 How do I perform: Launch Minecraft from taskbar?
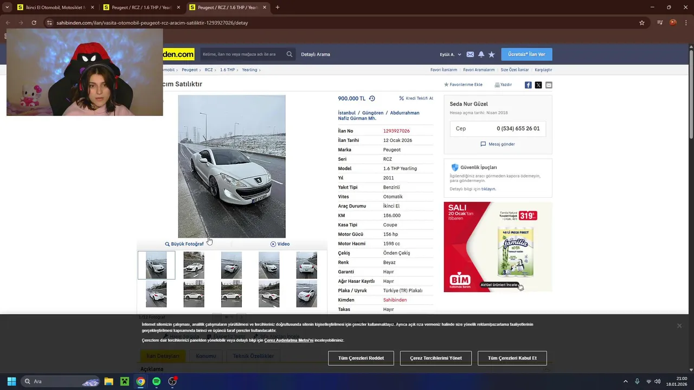tap(125, 381)
